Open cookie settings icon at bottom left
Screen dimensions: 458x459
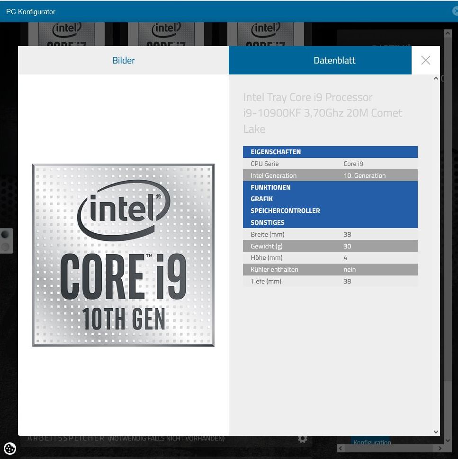[x=9, y=448]
